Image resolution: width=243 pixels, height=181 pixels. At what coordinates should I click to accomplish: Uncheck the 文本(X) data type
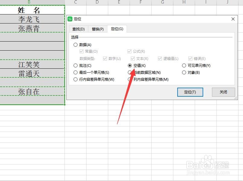click(133, 58)
